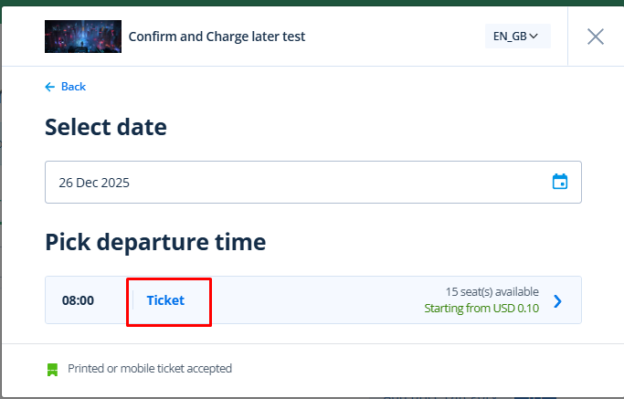Screen dimensions: 624x399
Task: Choose the 08:00 departure time
Action: [78, 300]
